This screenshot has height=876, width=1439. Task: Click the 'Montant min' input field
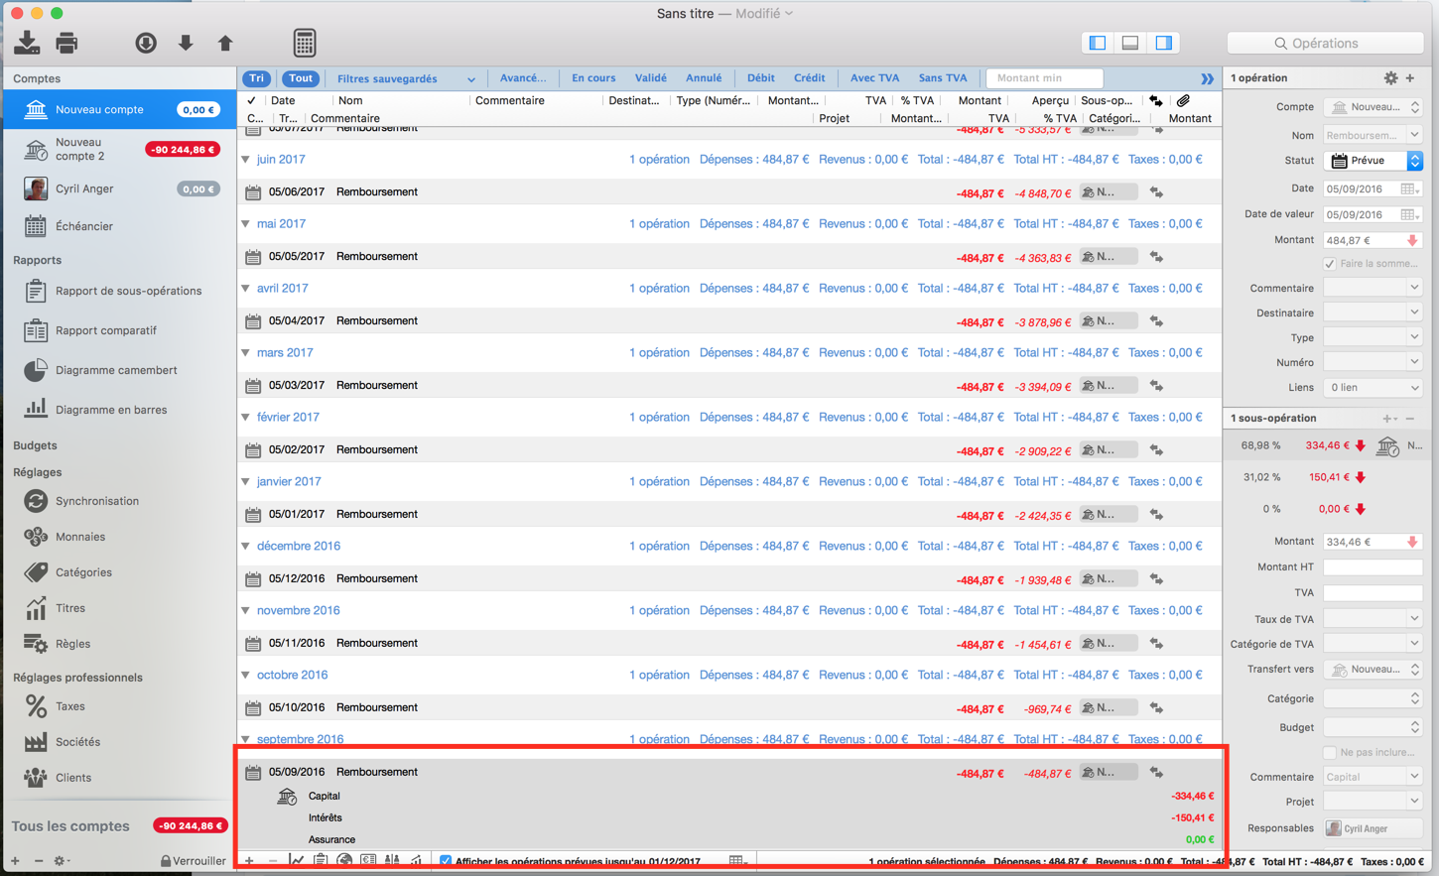[x=1043, y=78]
